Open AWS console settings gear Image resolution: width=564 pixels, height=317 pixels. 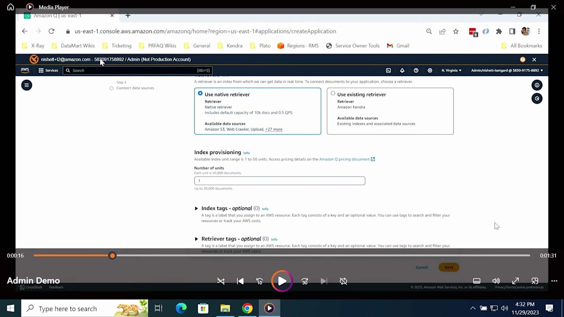coord(430,70)
